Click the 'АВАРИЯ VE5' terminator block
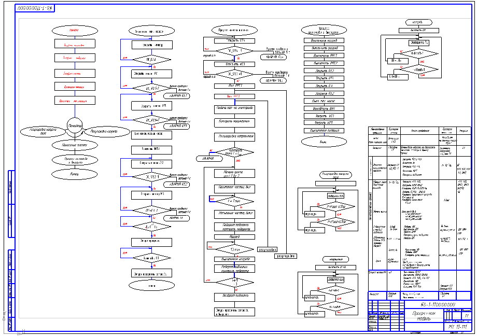Viewport: 477px width, 336px height. [176, 126]
